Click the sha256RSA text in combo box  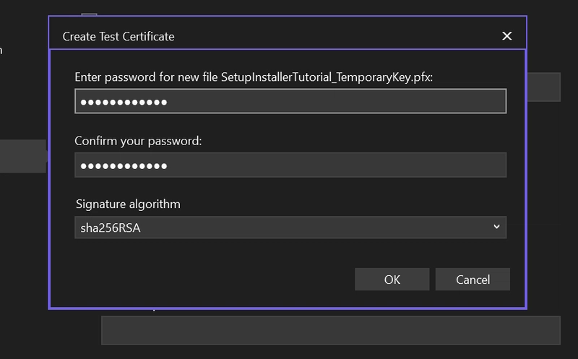111,228
